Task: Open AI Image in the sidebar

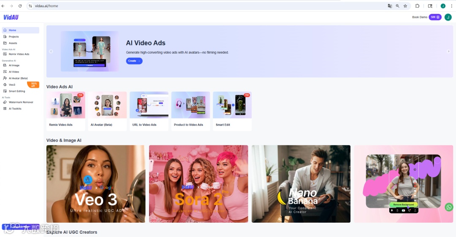Action: click(21, 65)
